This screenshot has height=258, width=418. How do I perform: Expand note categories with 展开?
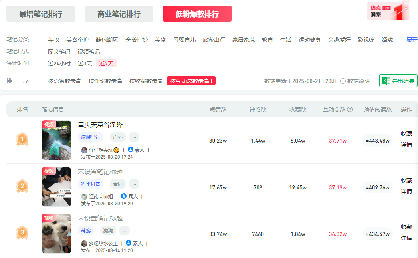[412, 40]
